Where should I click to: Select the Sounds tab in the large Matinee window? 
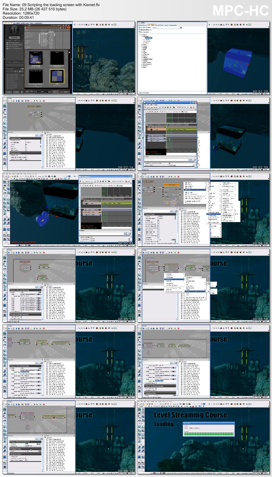[116, 199]
